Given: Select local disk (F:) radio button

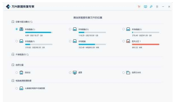Looking at the screenshot, I should [x=17, y=41].
